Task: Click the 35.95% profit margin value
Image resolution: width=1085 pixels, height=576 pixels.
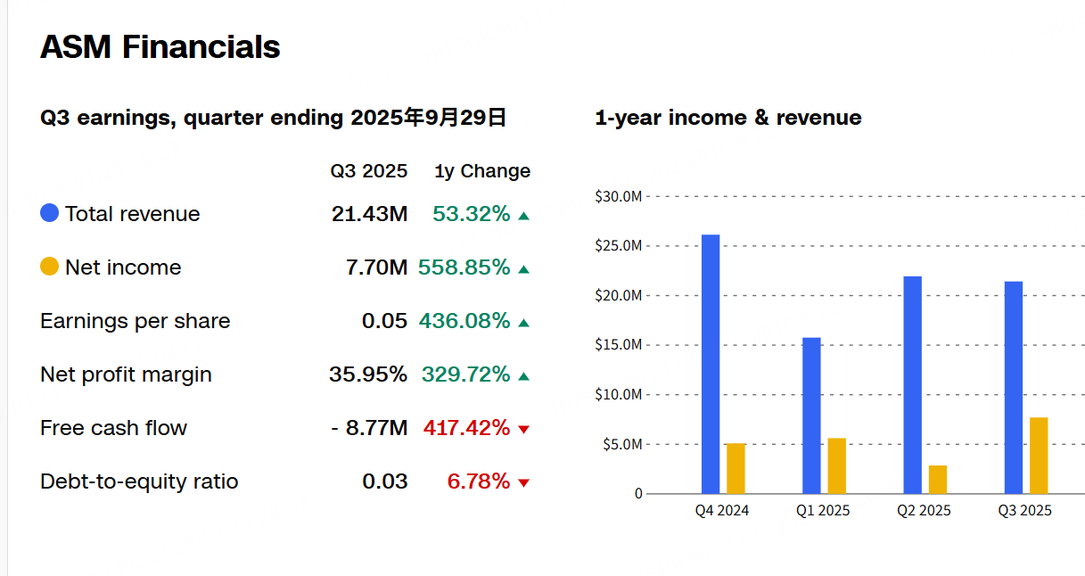Action: 368,374
